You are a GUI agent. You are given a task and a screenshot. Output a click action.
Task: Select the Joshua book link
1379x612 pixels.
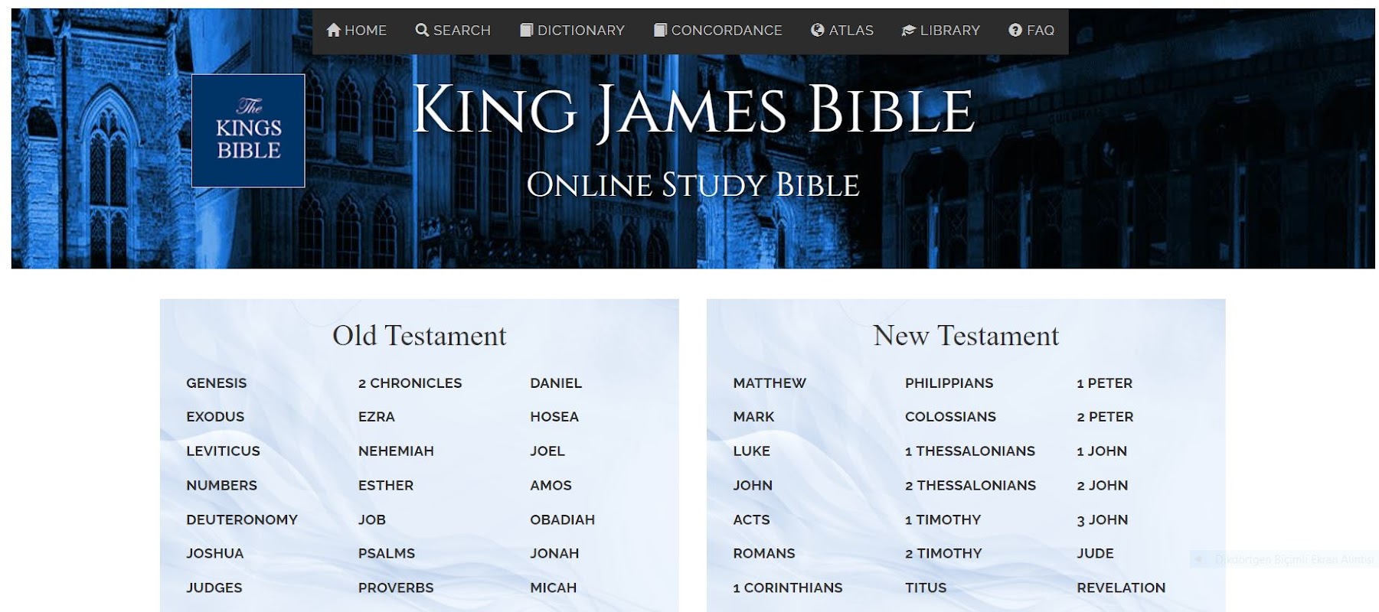215,554
